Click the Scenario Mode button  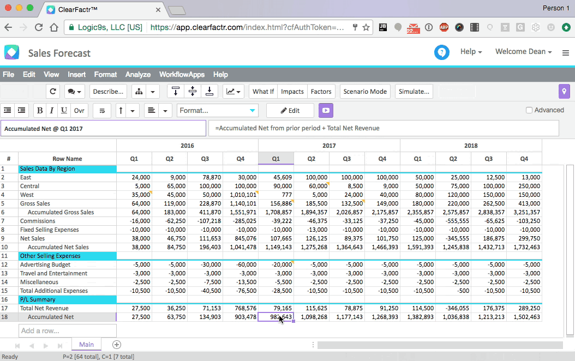[365, 92]
